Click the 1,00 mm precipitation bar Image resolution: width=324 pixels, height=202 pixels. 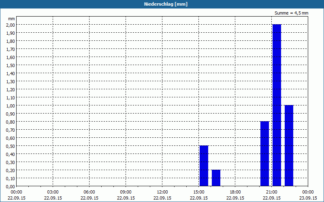pyautogui.click(x=289, y=145)
